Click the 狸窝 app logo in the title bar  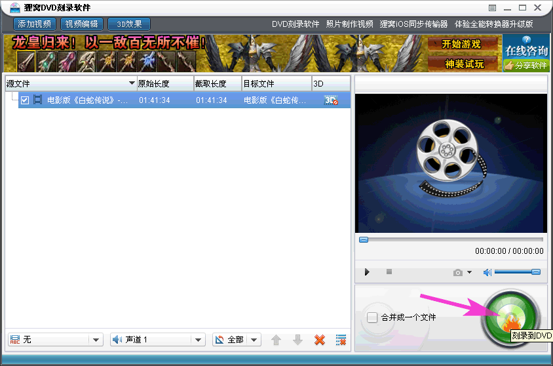(14, 7)
